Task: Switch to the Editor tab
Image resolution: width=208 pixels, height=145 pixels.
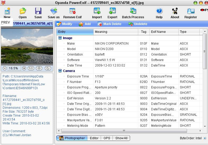Action: click(94, 138)
